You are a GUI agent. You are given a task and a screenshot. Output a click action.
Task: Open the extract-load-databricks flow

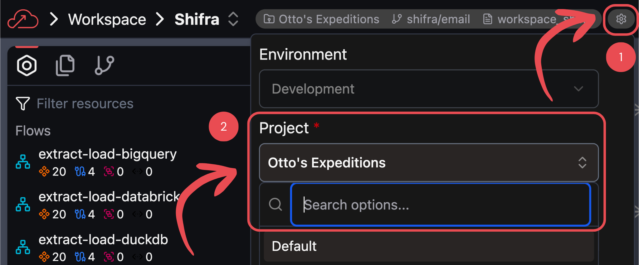click(x=109, y=197)
